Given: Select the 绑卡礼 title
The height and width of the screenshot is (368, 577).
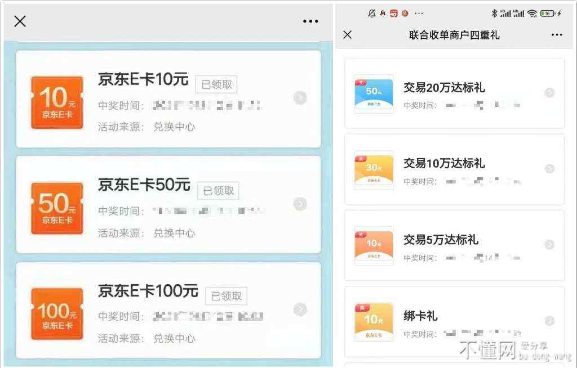Looking at the screenshot, I should 420,316.
